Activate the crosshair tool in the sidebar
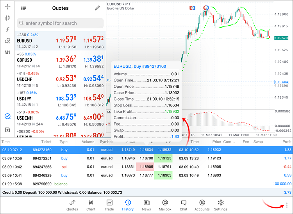The height and width of the screenshot is (214, 293). point(7,7)
